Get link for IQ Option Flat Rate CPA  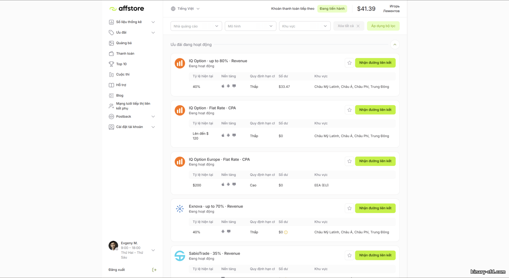(375, 110)
